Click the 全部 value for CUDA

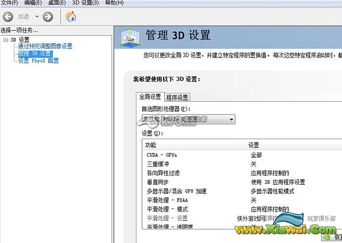click(256, 155)
